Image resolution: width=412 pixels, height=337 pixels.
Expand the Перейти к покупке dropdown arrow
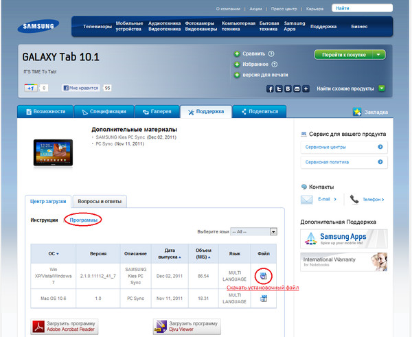click(x=378, y=55)
